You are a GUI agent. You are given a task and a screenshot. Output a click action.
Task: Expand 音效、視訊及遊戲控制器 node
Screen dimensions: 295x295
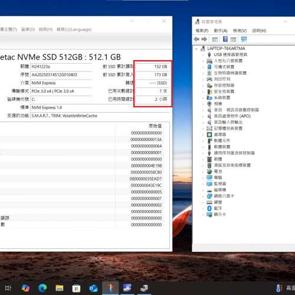[203, 110]
